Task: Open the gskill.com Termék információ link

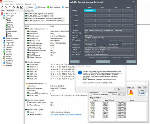Action: 66,115
